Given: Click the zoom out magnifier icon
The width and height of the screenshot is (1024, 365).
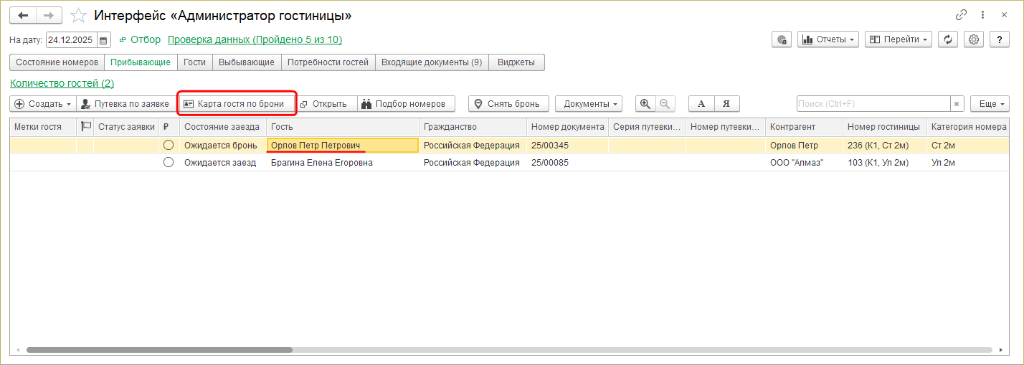Looking at the screenshot, I should (665, 104).
